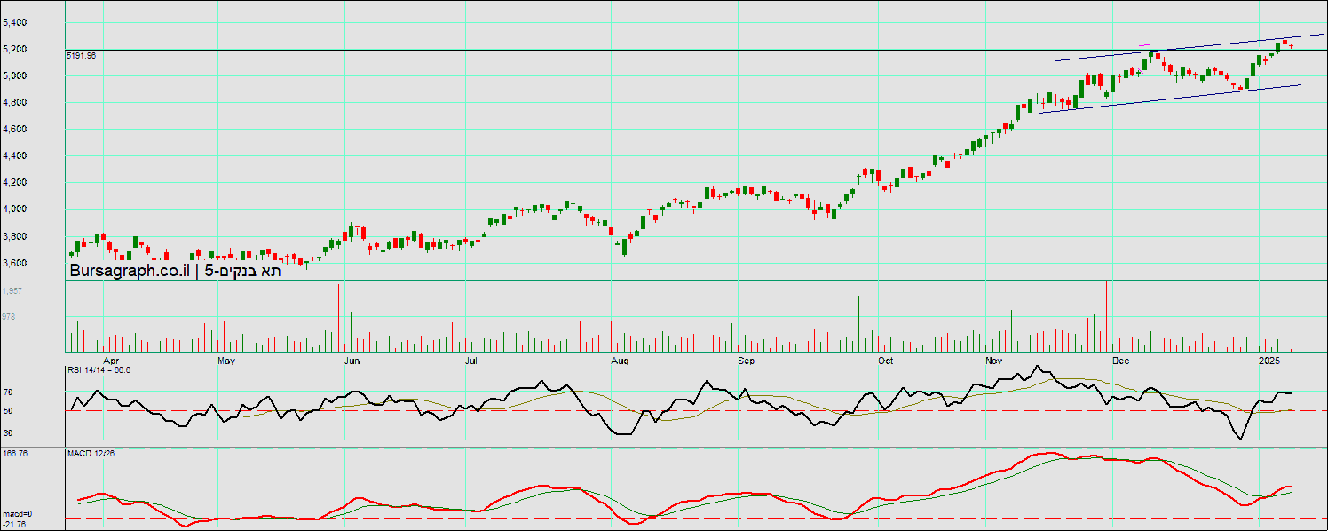The width and height of the screenshot is (1328, 531).
Task: Click the -21.76 MACD scale value
Action: coord(15,524)
